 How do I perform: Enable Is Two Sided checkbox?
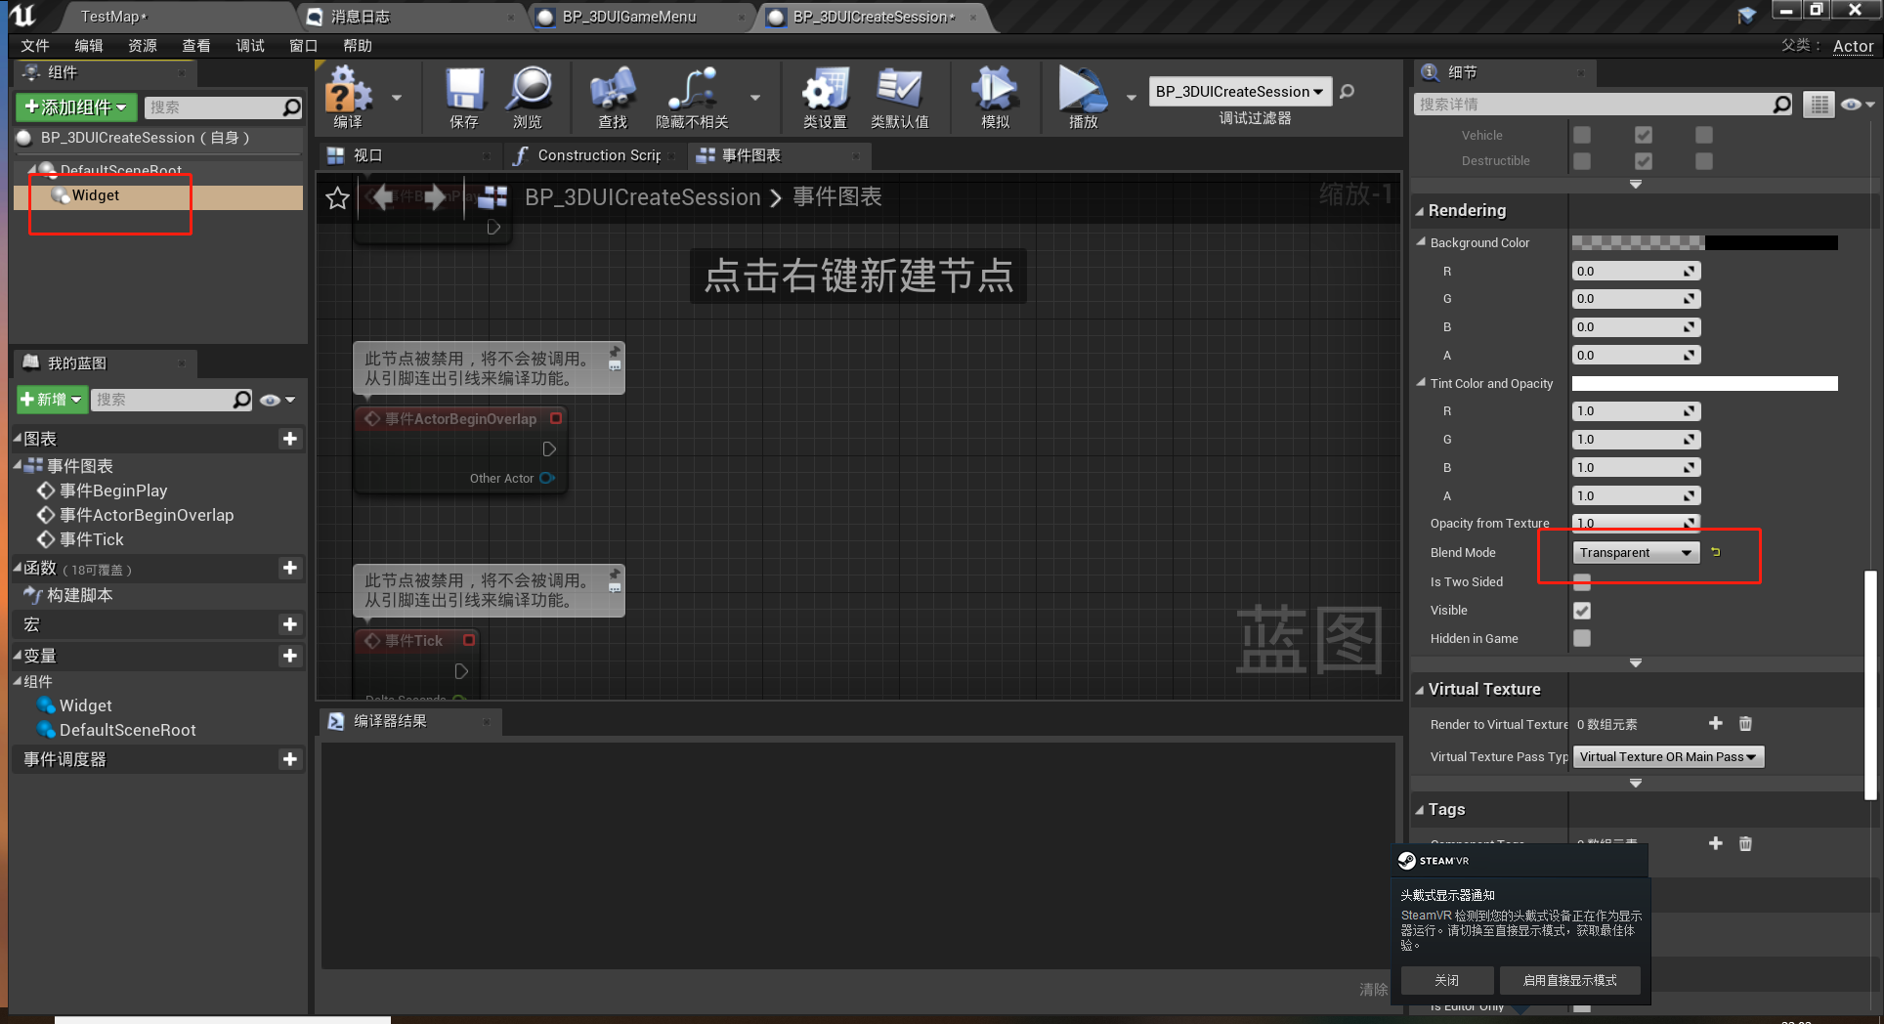click(1582, 581)
